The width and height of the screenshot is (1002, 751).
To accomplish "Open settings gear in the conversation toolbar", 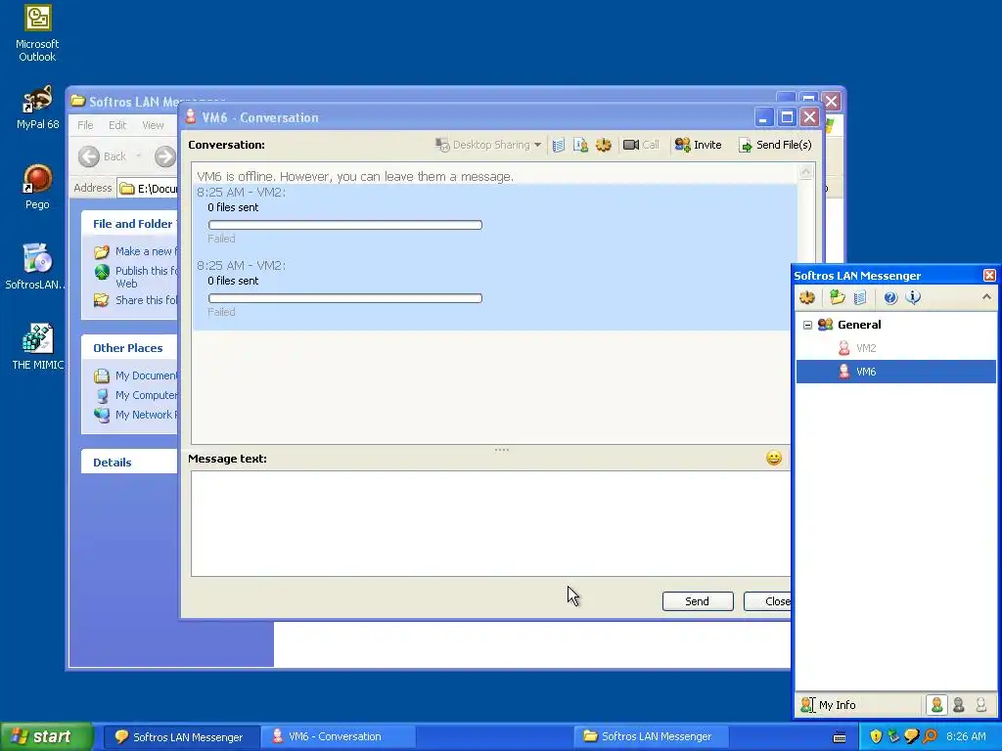I will tap(603, 145).
